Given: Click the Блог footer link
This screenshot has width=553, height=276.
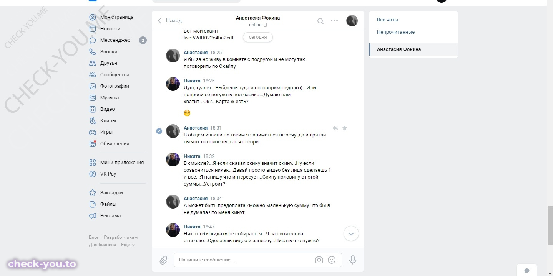Looking at the screenshot, I should pos(94,237).
